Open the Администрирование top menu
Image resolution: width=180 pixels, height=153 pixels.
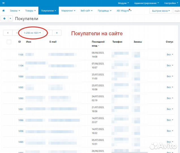click(x=147, y=3)
